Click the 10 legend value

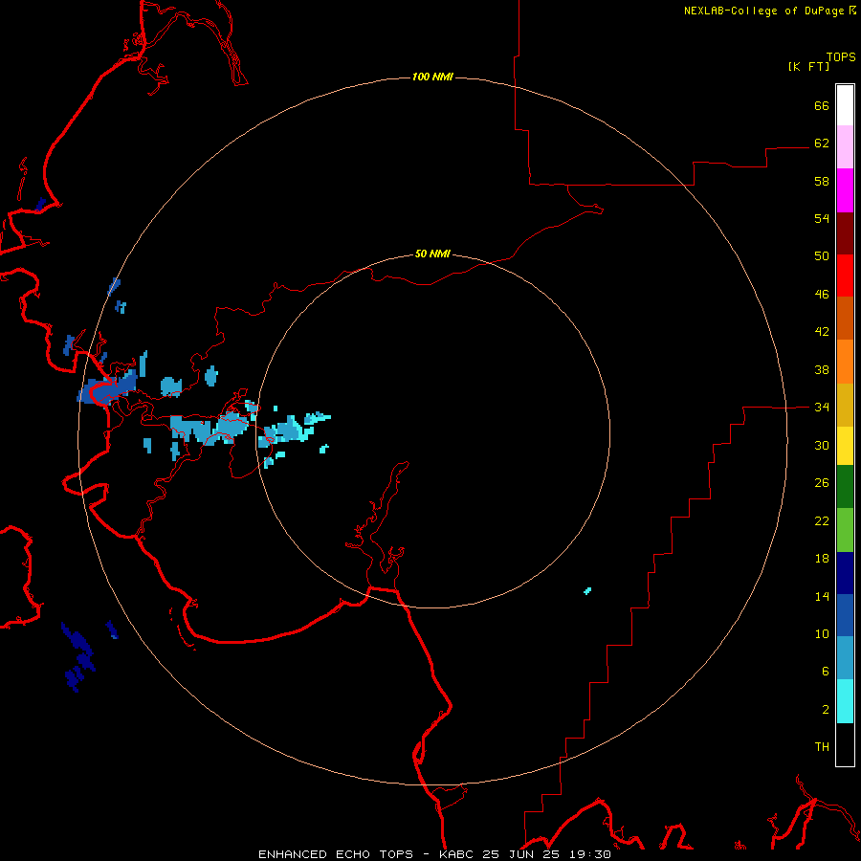[x=822, y=634]
